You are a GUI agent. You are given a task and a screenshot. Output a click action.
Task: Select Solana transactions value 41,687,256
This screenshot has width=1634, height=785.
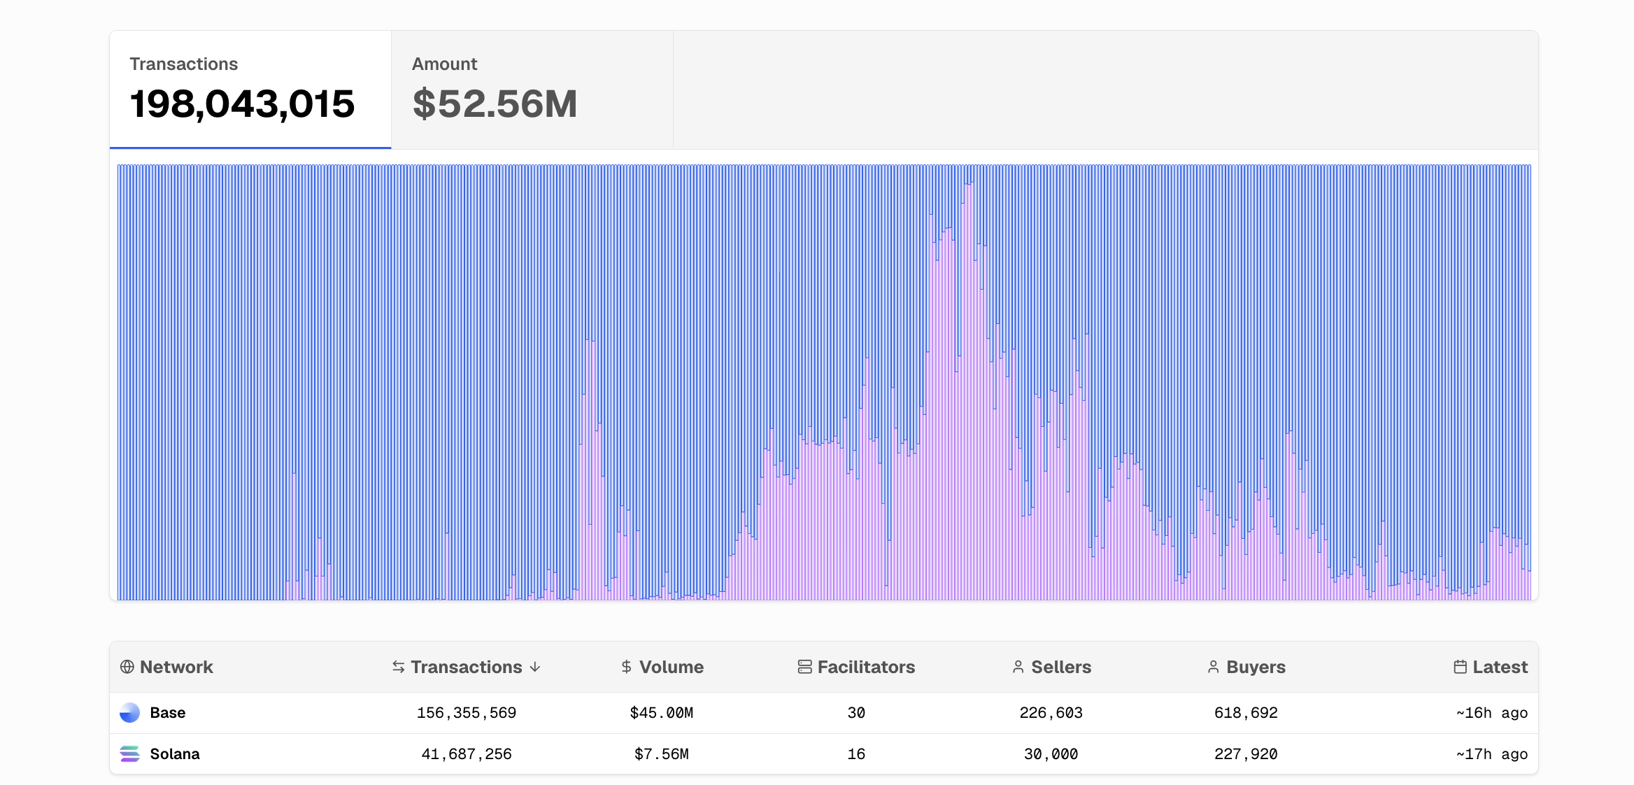467,754
